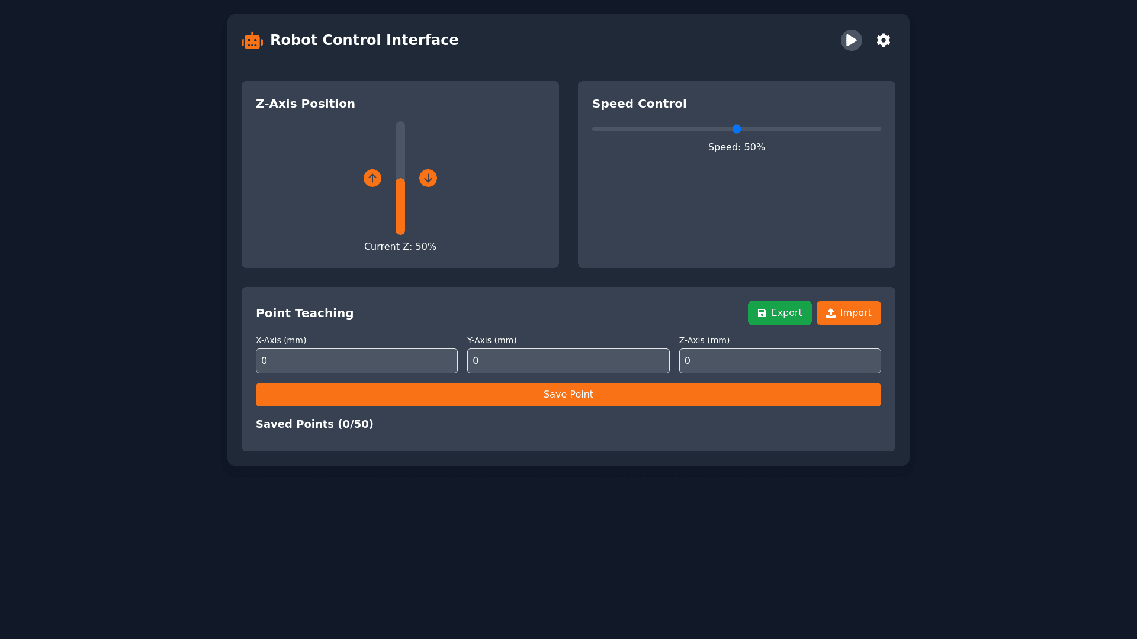Screen dimensions: 1137x639
Task: Click the orange robot logo icon
Action: click(x=252, y=40)
